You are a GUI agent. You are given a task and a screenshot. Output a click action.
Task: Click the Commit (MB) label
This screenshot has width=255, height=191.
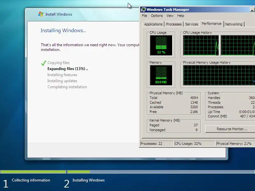click(x=217, y=116)
